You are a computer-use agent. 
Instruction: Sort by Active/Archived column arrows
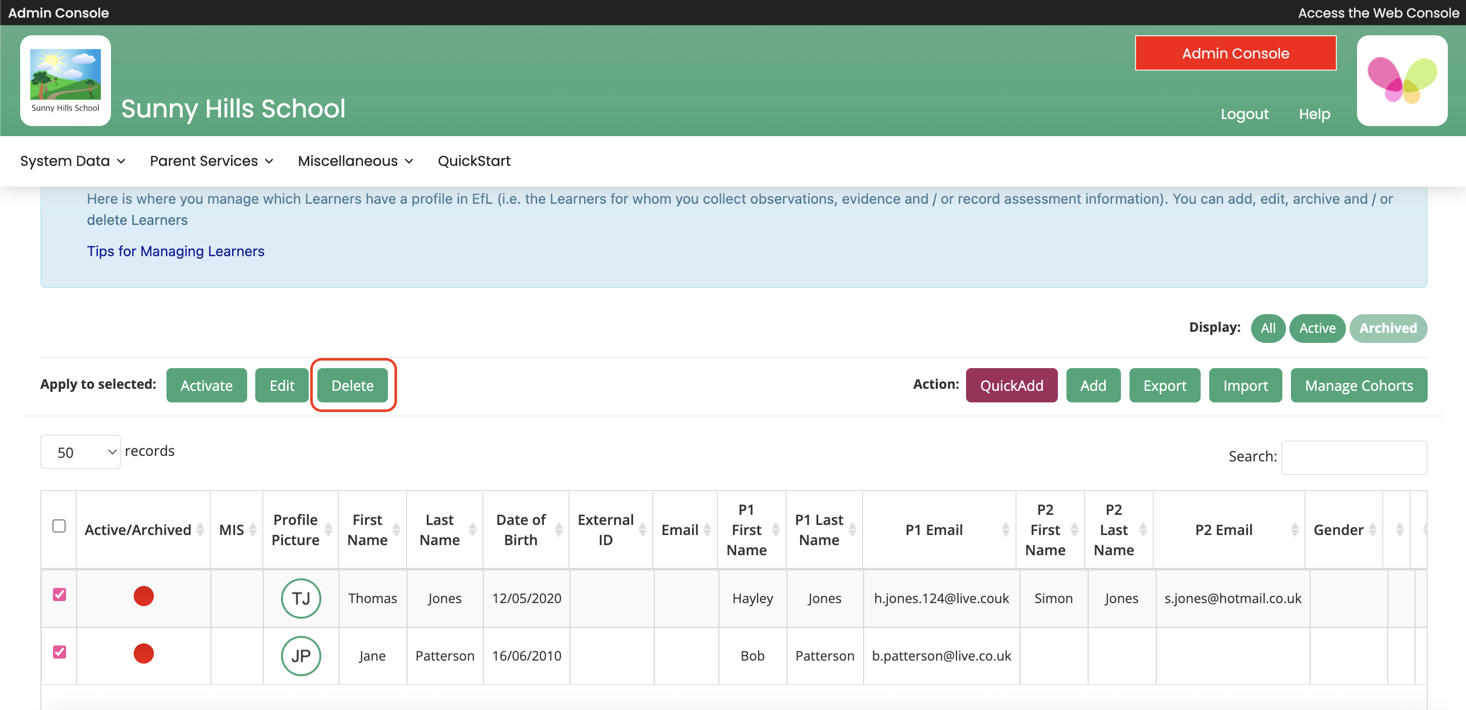click(200, 529)
